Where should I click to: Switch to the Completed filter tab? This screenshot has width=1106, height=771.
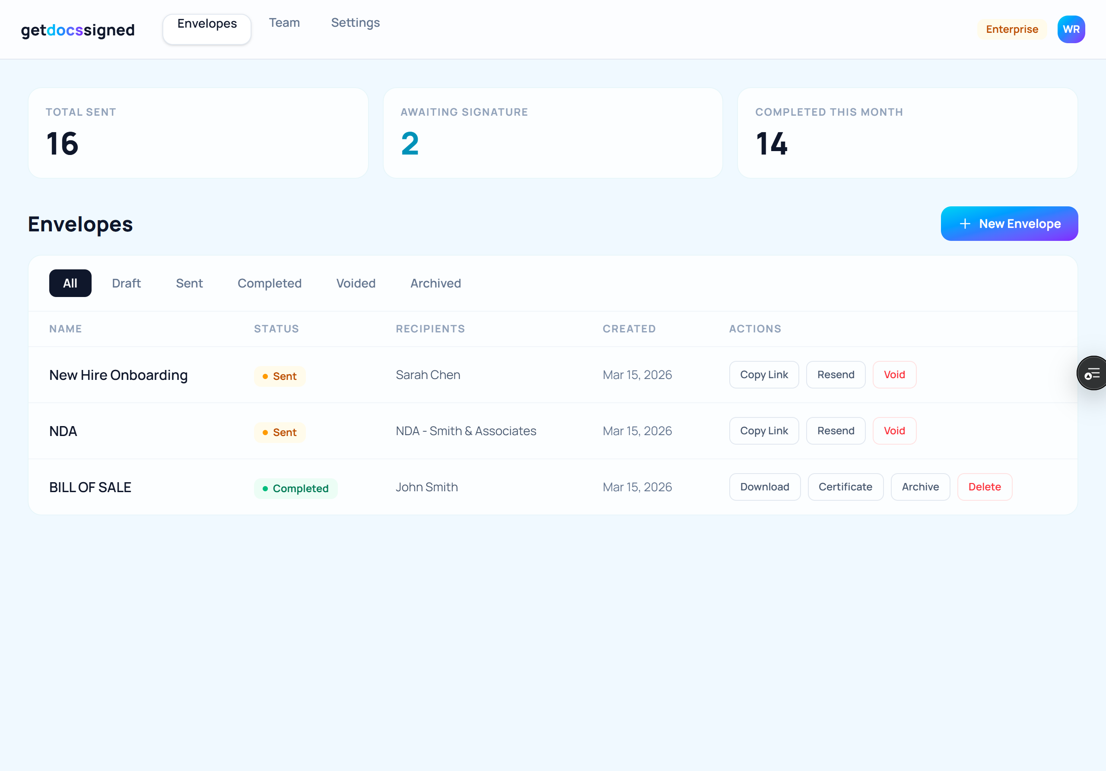click(269, 283)
